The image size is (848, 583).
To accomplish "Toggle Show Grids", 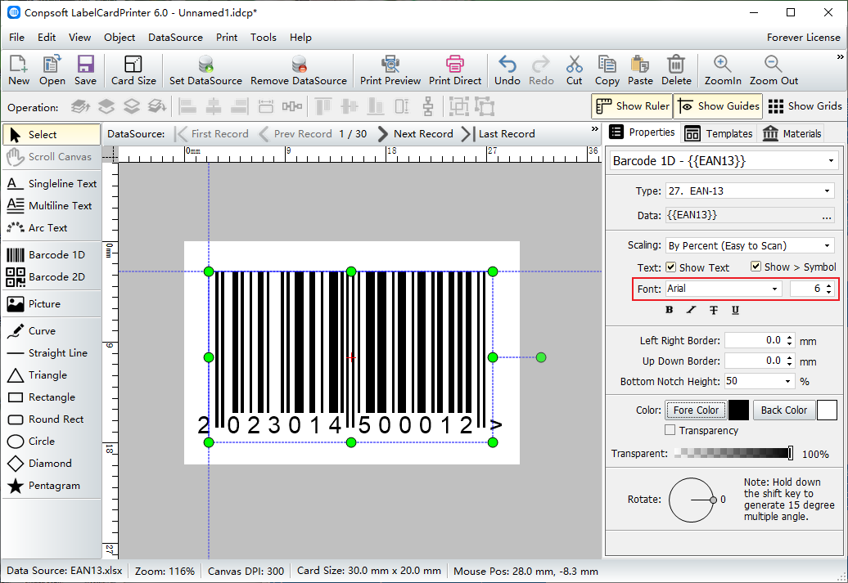I will click(x=805, y=106).
